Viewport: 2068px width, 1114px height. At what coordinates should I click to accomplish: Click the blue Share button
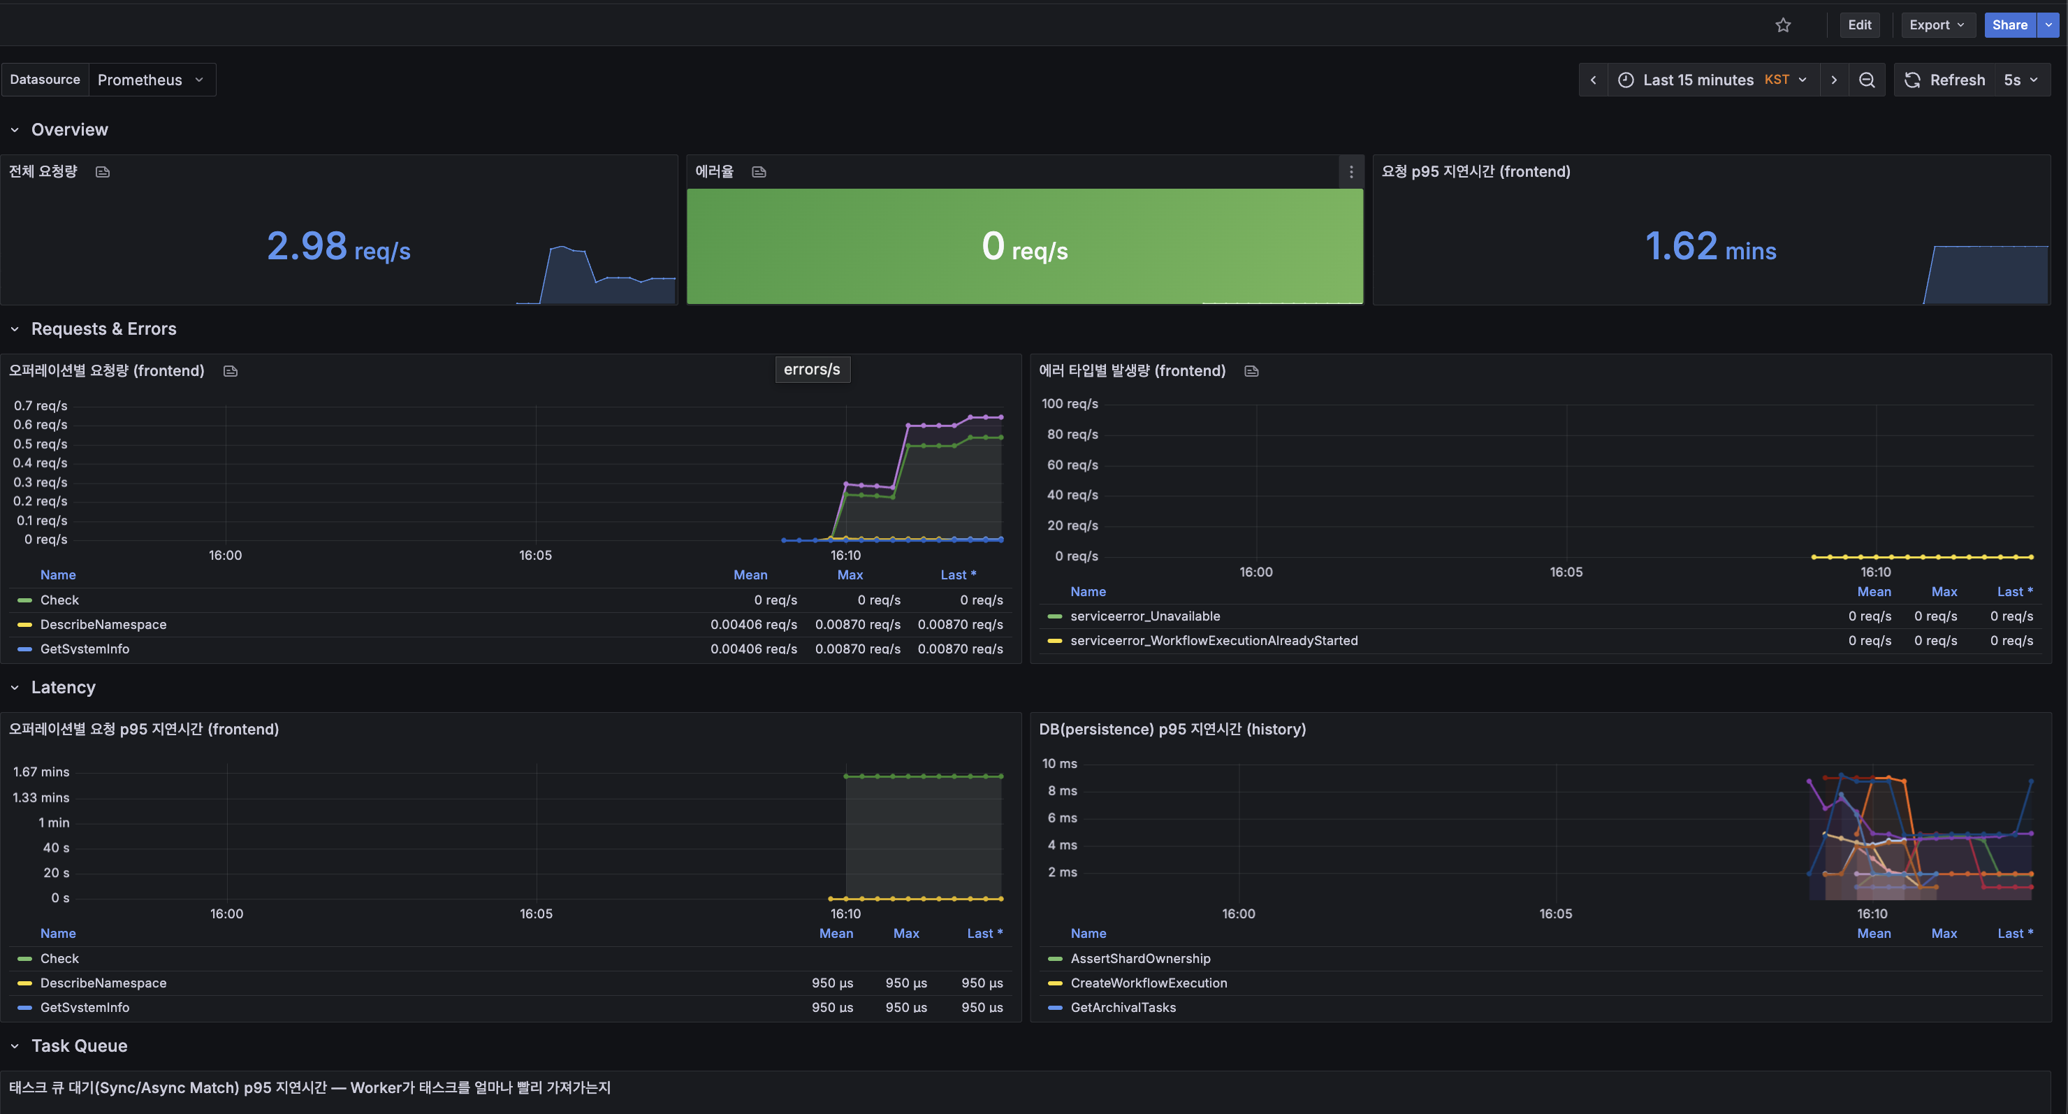click(2009, 25)
